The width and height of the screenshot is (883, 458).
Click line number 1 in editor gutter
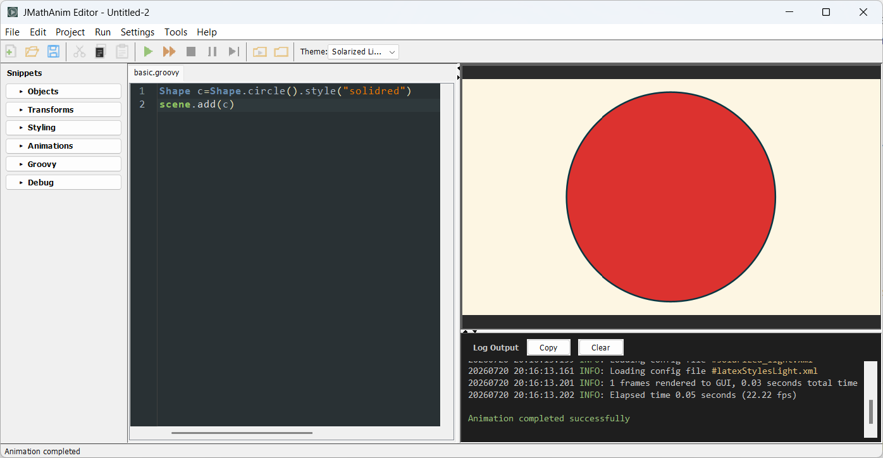[142, 91]
